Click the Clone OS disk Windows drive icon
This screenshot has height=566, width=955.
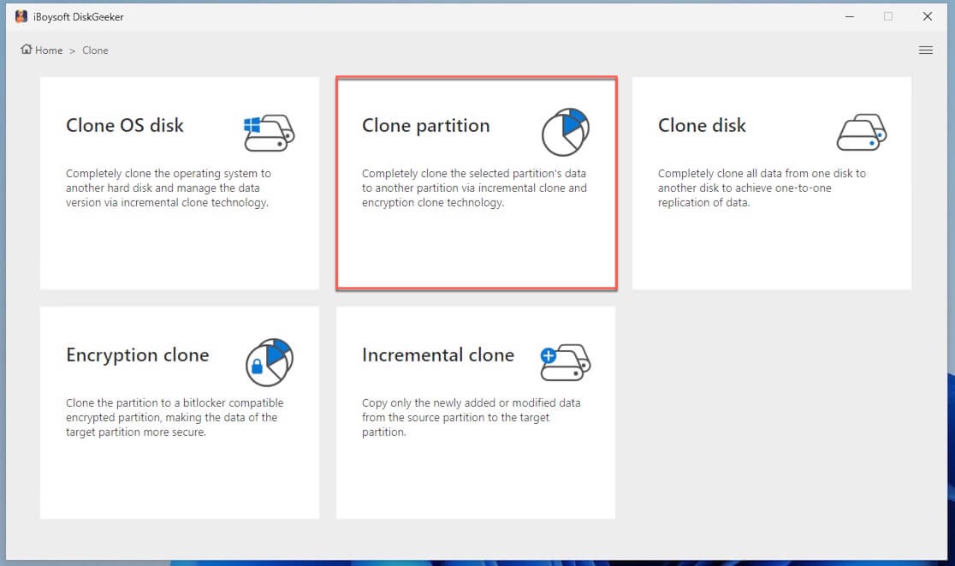point(269,132)
